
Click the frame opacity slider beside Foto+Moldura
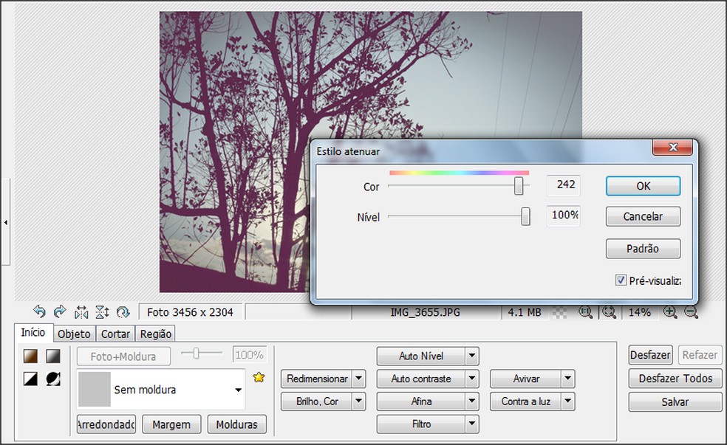point(196,353)
